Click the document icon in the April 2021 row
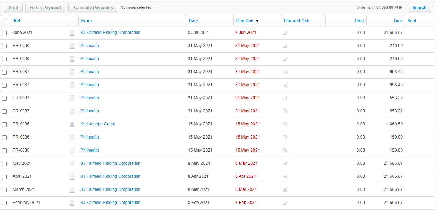 coord(72,177)
